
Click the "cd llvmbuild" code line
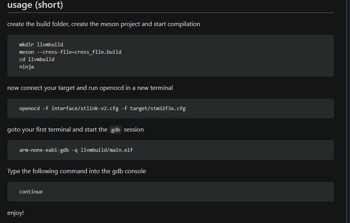tap(37, 59)
